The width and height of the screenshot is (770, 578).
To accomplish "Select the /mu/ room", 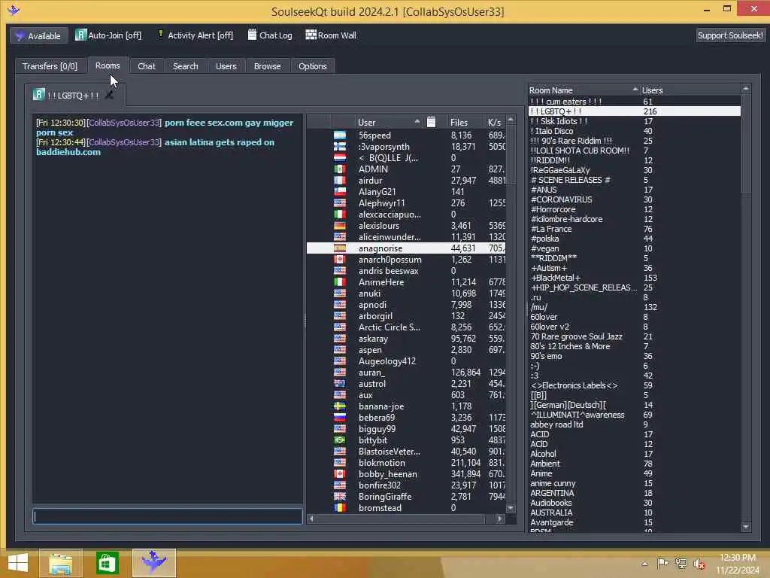I will [635, 307].
